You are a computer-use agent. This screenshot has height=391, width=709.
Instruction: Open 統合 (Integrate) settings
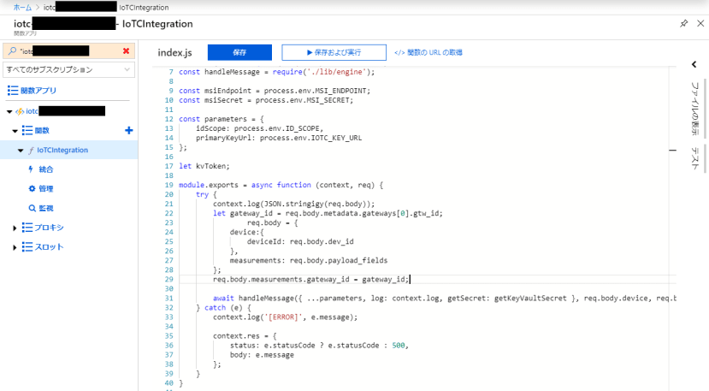(x=45, y=169)
